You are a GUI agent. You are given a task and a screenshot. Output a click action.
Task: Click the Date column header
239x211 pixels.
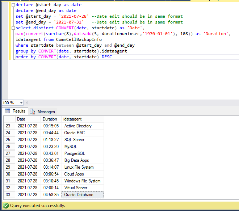pyautogui.click(x=28, y=119)
